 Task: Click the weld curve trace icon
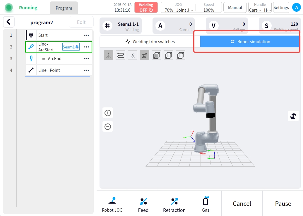pyautogui.click(x=132, y=55)
